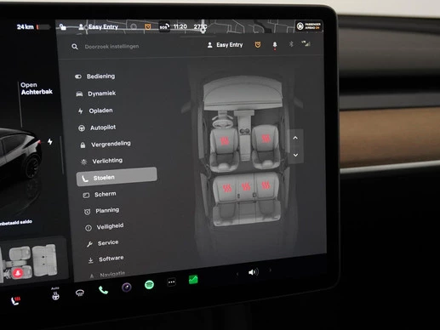Click the LTE signal strength icon
The height and width of the screenshot is (330, 440).
[306, 43]
